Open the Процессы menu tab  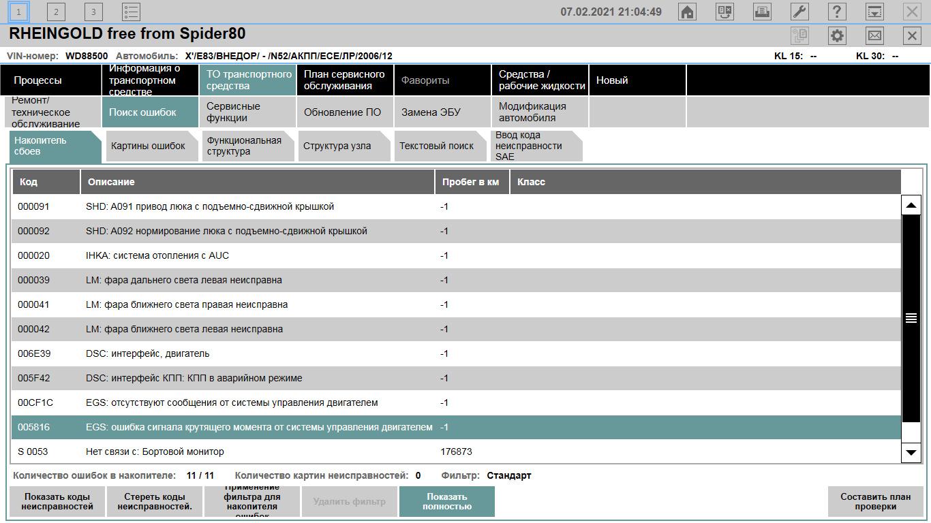pos(50,80)
